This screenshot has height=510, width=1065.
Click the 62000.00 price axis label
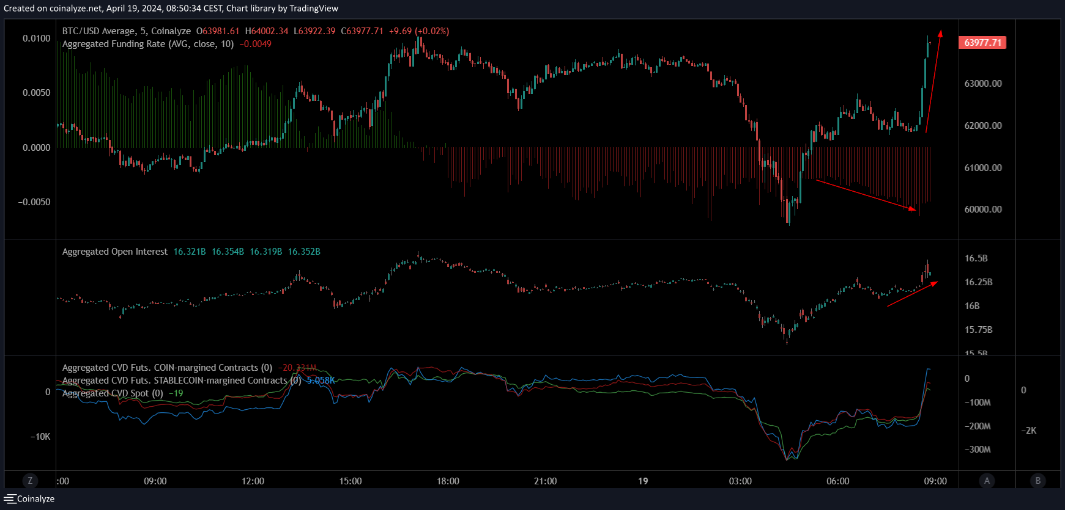coord(983,126)
